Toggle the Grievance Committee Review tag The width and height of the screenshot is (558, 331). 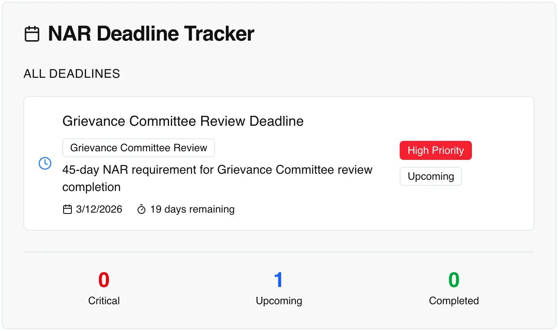138,148
